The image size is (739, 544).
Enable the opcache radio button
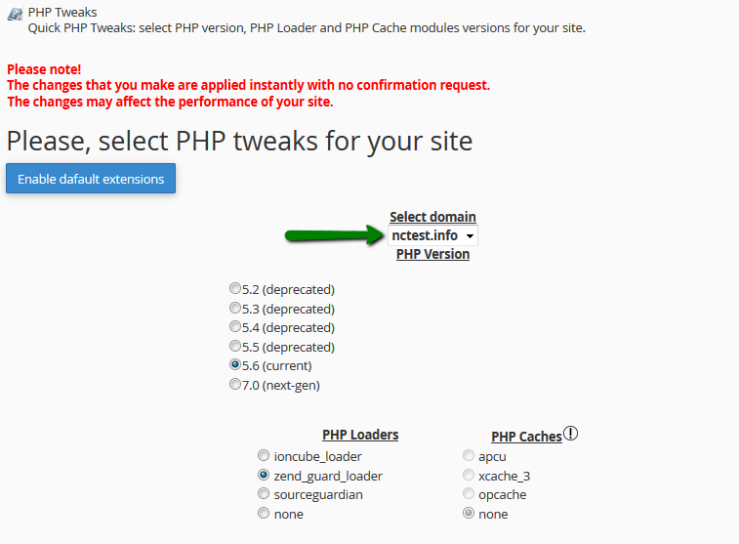coord(468,493)
